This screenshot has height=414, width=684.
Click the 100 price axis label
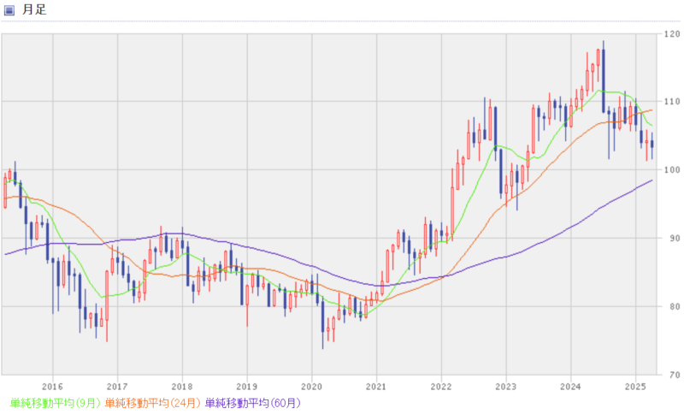(x=672, y=169)
